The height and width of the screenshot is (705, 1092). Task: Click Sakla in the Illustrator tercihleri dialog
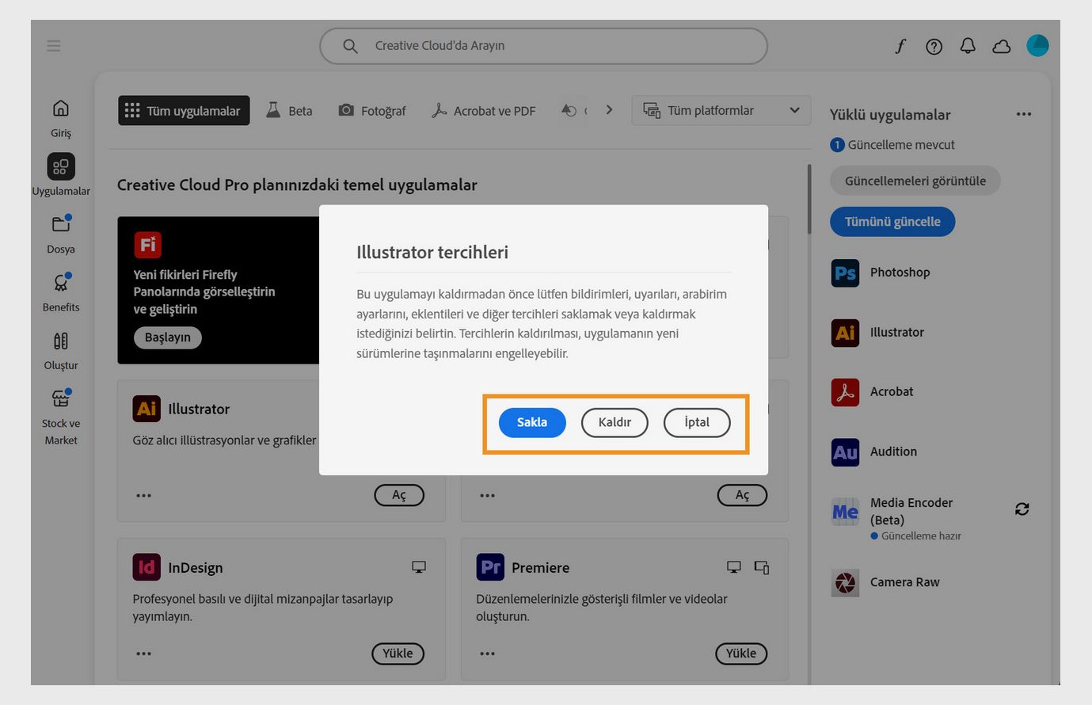(531, 422)
